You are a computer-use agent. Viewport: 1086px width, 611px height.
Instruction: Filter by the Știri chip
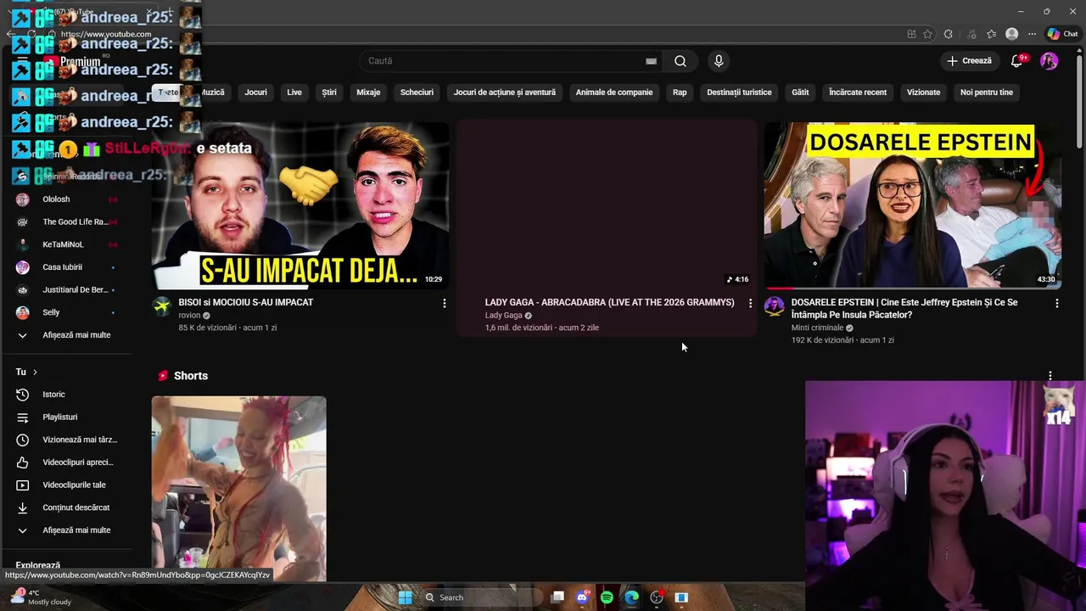[x=329, y=92]
